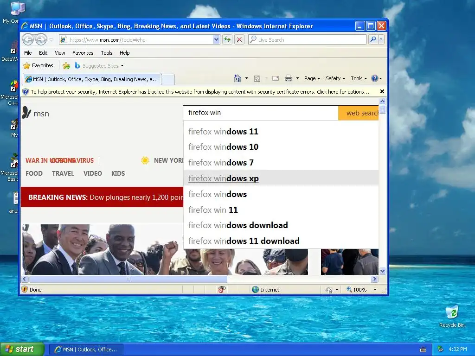The height and width of the screenshot is (356, 475).
Task: Open the Tools menu in menu bar
Action: point(107,53)
